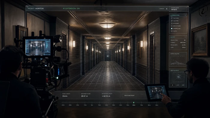Turn grid On in Grid Controls
The image size is (210, 118).
click(172, 85)
